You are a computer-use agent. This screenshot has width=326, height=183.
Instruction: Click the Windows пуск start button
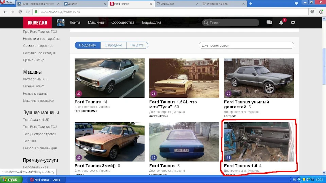(x=11, y=180)
